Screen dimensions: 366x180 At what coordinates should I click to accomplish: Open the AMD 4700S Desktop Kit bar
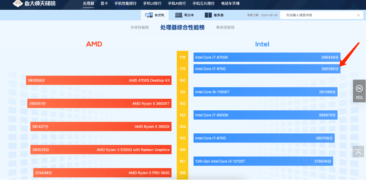click(x=99, y=80)
